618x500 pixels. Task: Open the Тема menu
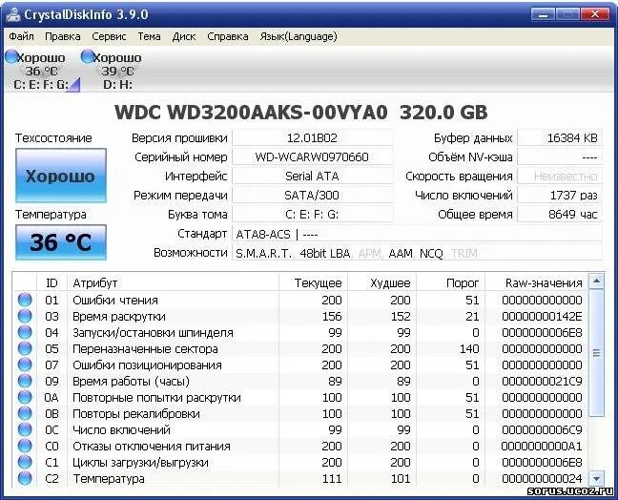[x=149, y=36]
